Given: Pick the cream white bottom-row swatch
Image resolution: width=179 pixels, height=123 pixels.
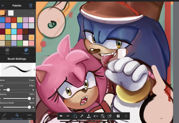Looking at the screenshot, I should click(x=26, y=43).
